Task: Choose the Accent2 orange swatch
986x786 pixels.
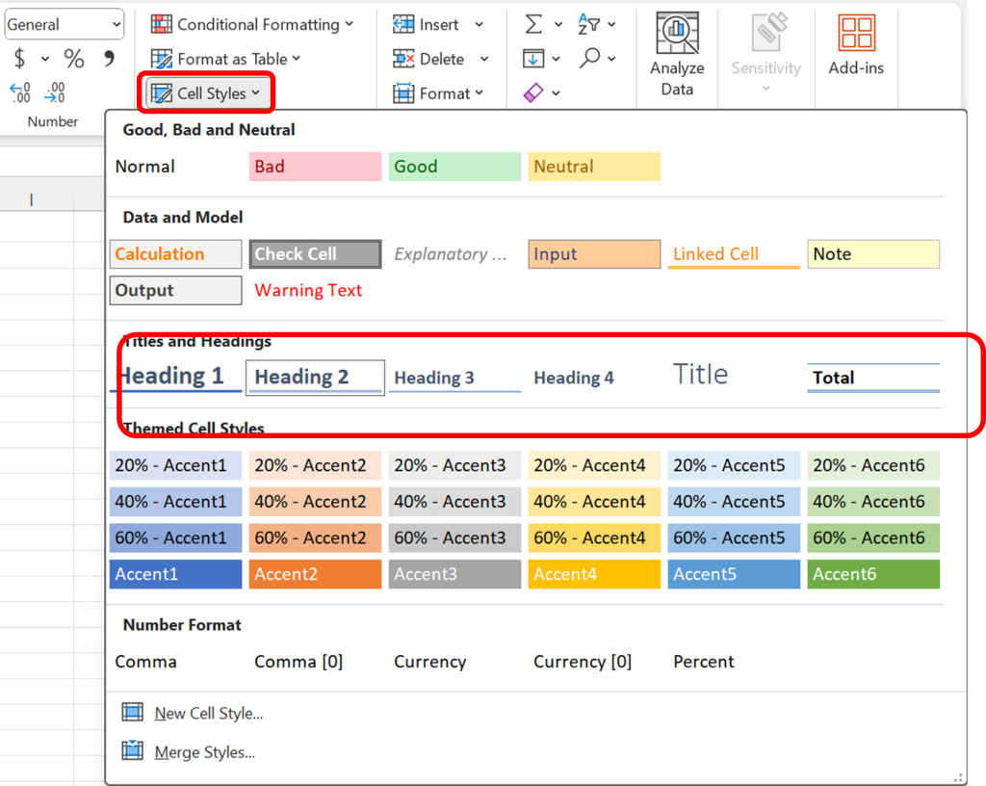Action: click(315, 574)
